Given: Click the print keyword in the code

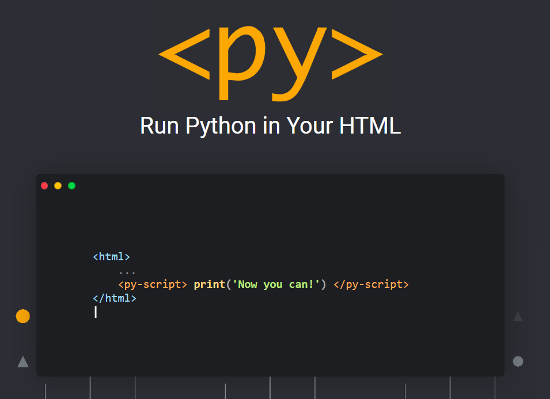Looking at the screenshot, I should (x=210, y=284).
